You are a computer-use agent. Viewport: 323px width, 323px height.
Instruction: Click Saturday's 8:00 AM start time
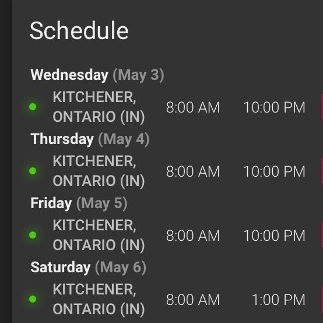click(x=193, y=300)
